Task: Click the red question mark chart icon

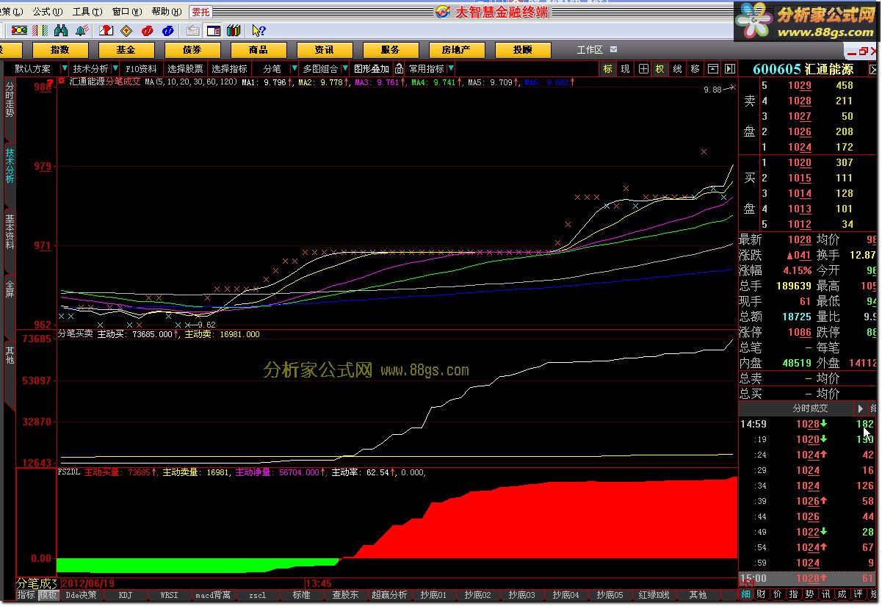Action: pyautogui.click(x=107, y=30)
